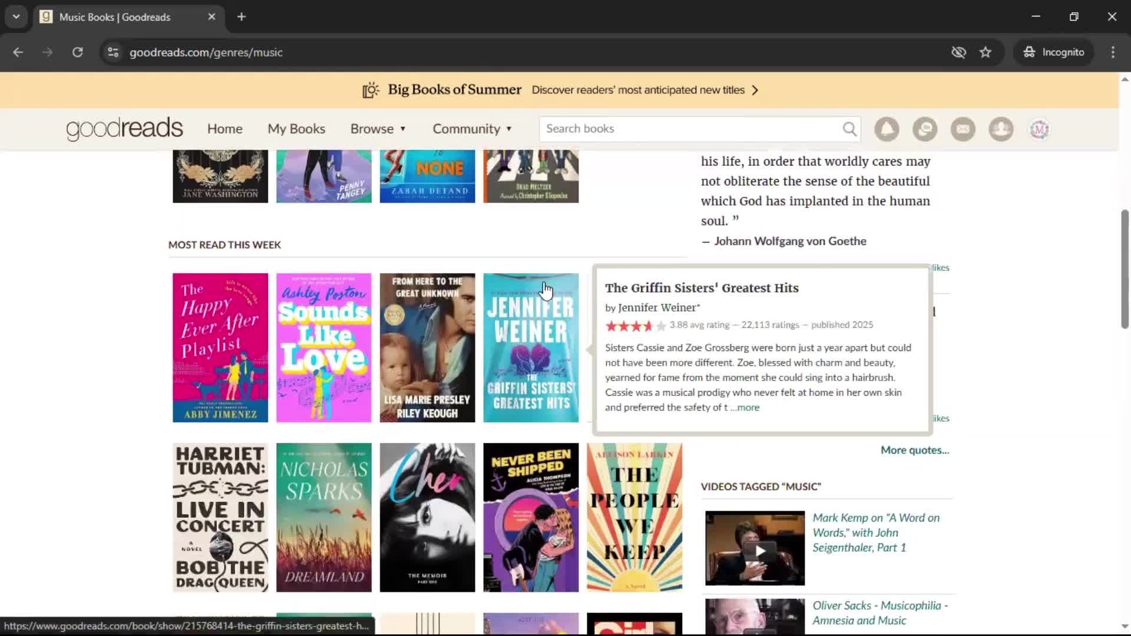Click author Jennifer Weiner in tooltip

point(657,307)
